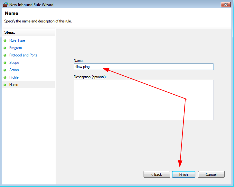Jump to the Scope step
Image resolution: width=234 pixels, height=187 pixels.
14,63
